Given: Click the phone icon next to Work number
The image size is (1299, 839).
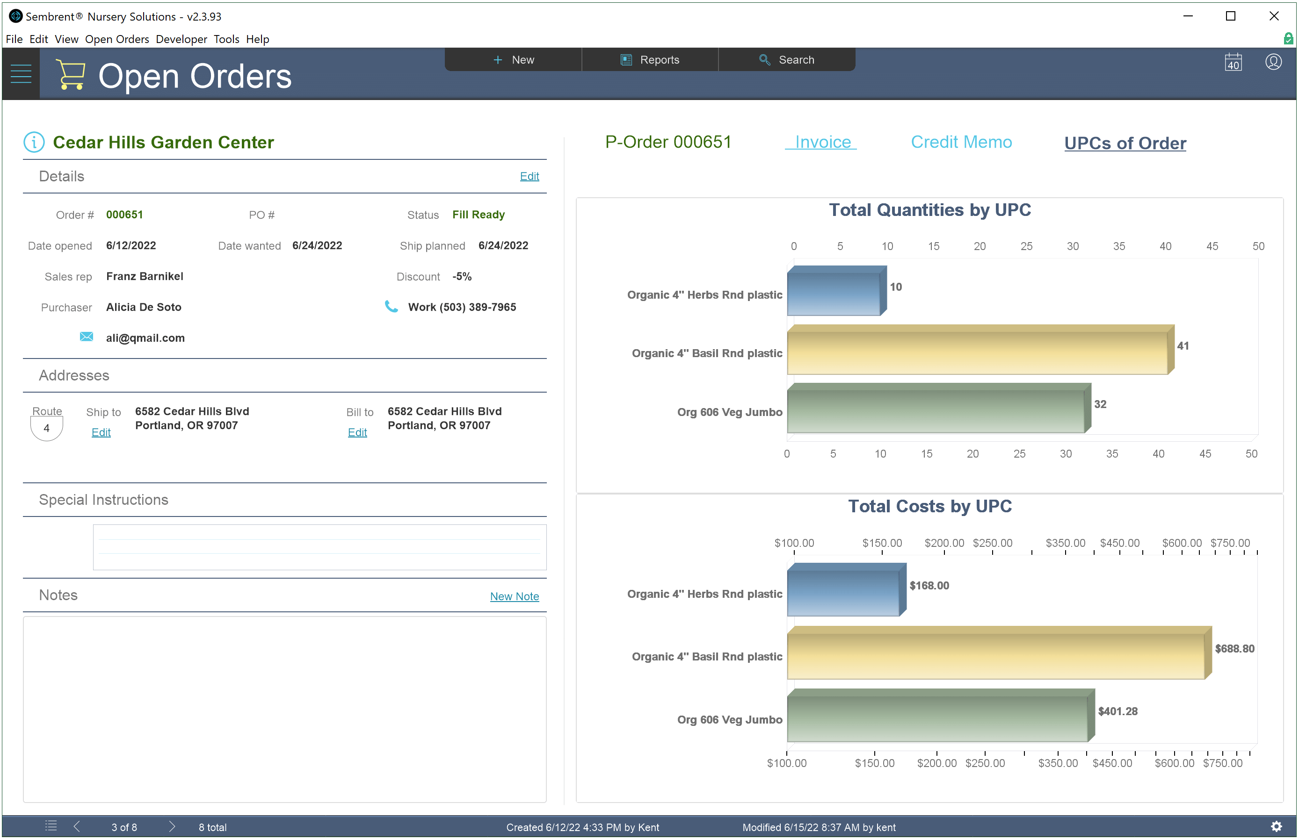Looking at the screenshot, I should click(x=391, y=306).
